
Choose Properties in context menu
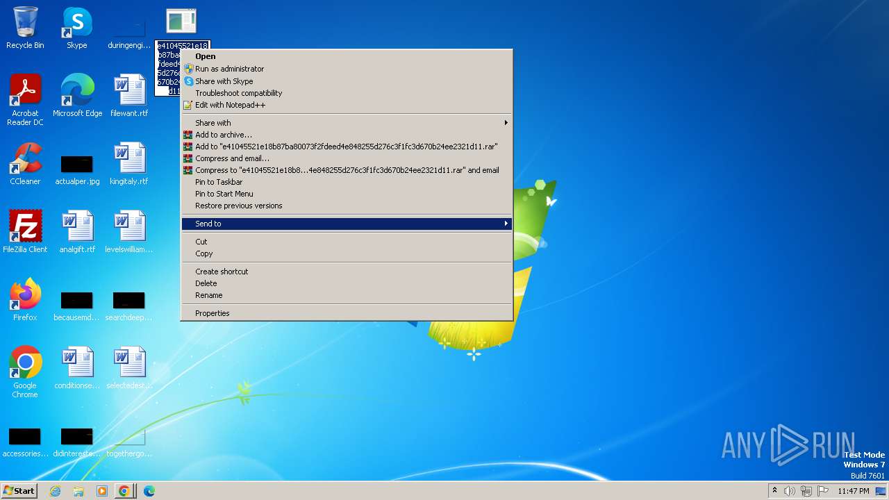click(347, 313)
